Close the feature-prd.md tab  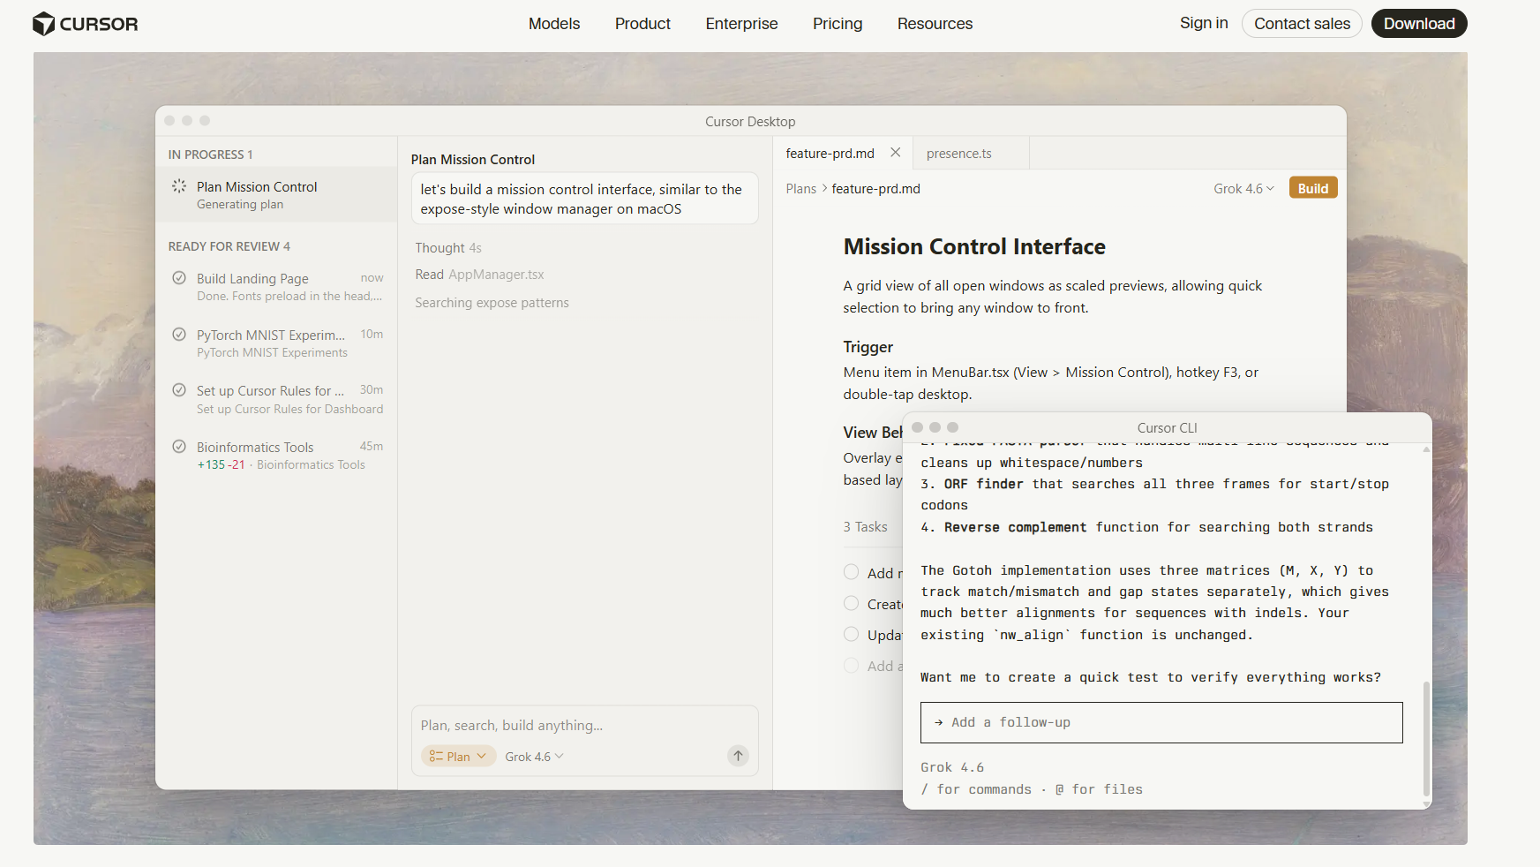(x=895, y=153)
